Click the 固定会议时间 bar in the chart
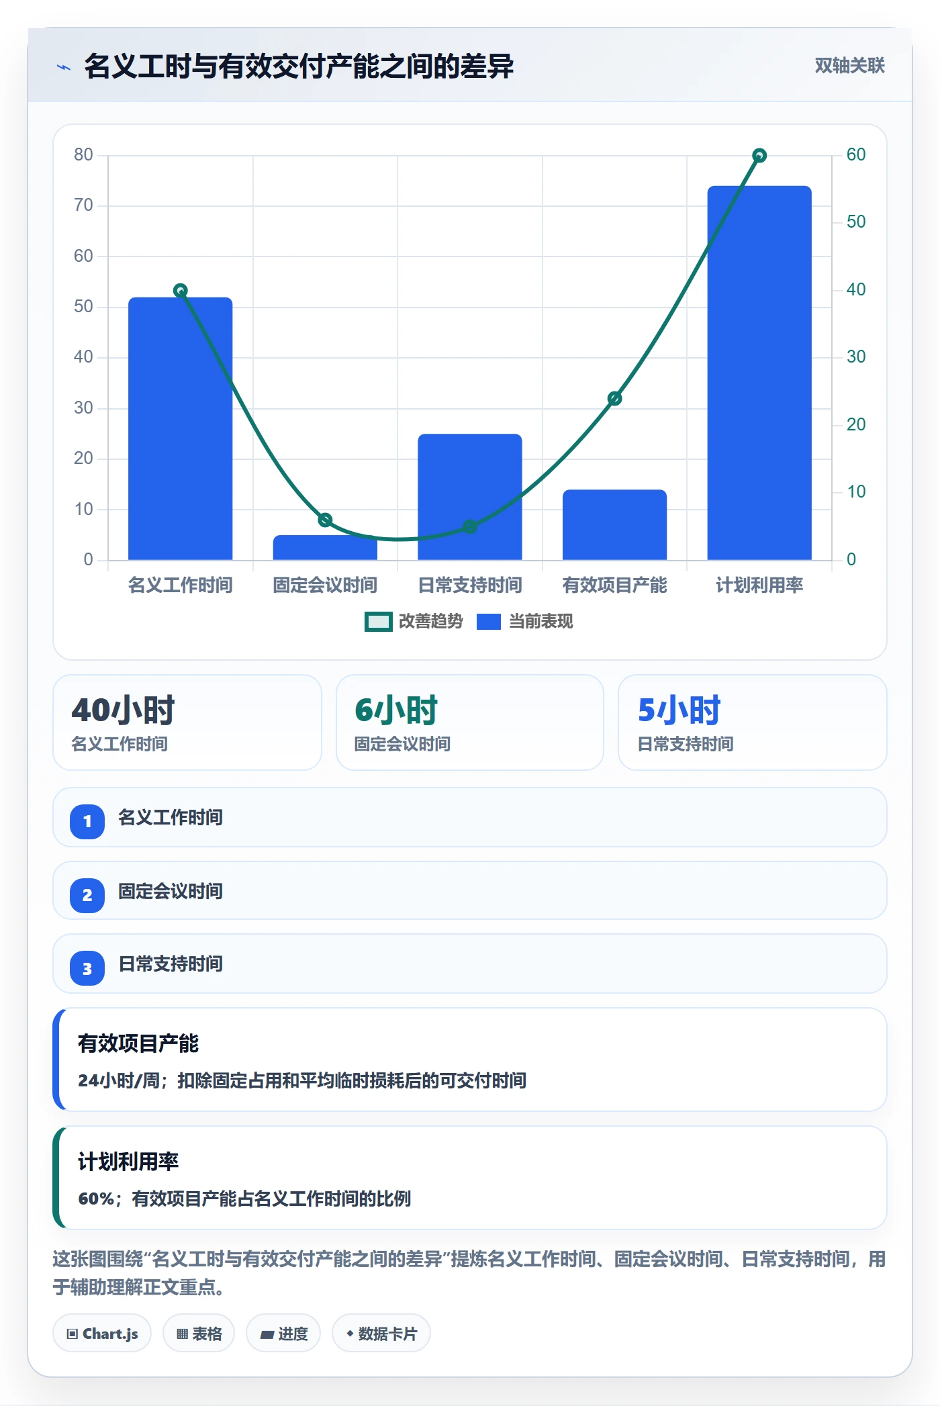 click(x=325, y=547)
